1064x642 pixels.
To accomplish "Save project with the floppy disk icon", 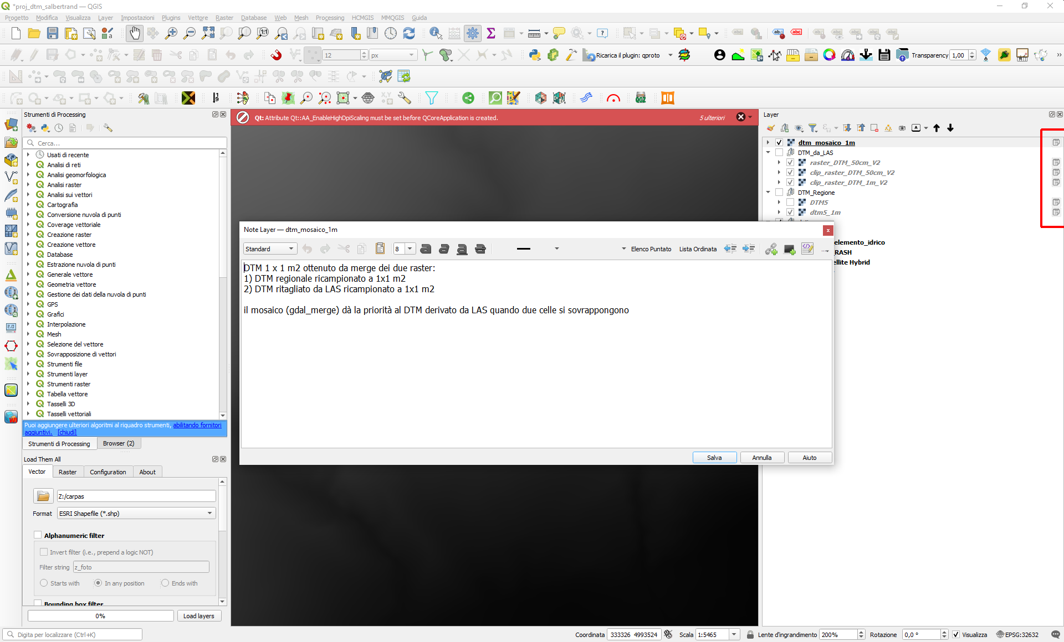I will tap(53, 33).
